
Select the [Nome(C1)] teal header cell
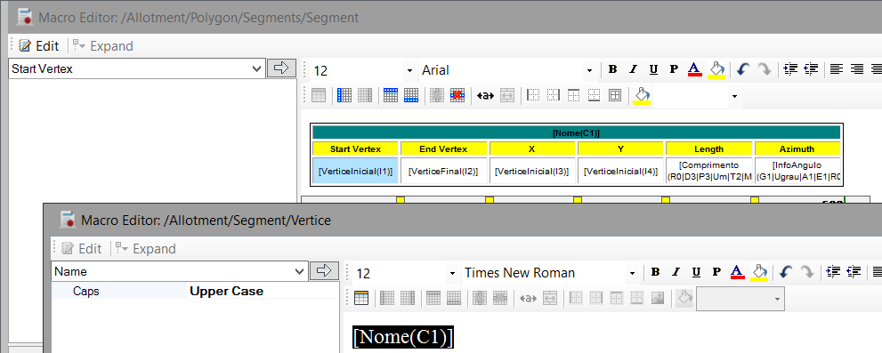[x=576, y=132]
